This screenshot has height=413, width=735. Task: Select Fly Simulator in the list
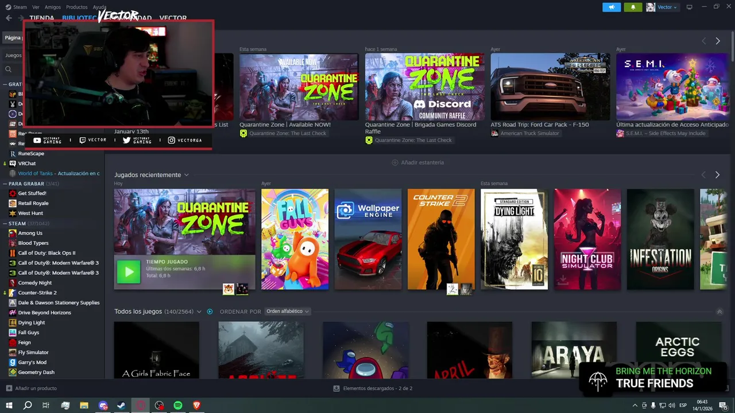click(33, 352)
